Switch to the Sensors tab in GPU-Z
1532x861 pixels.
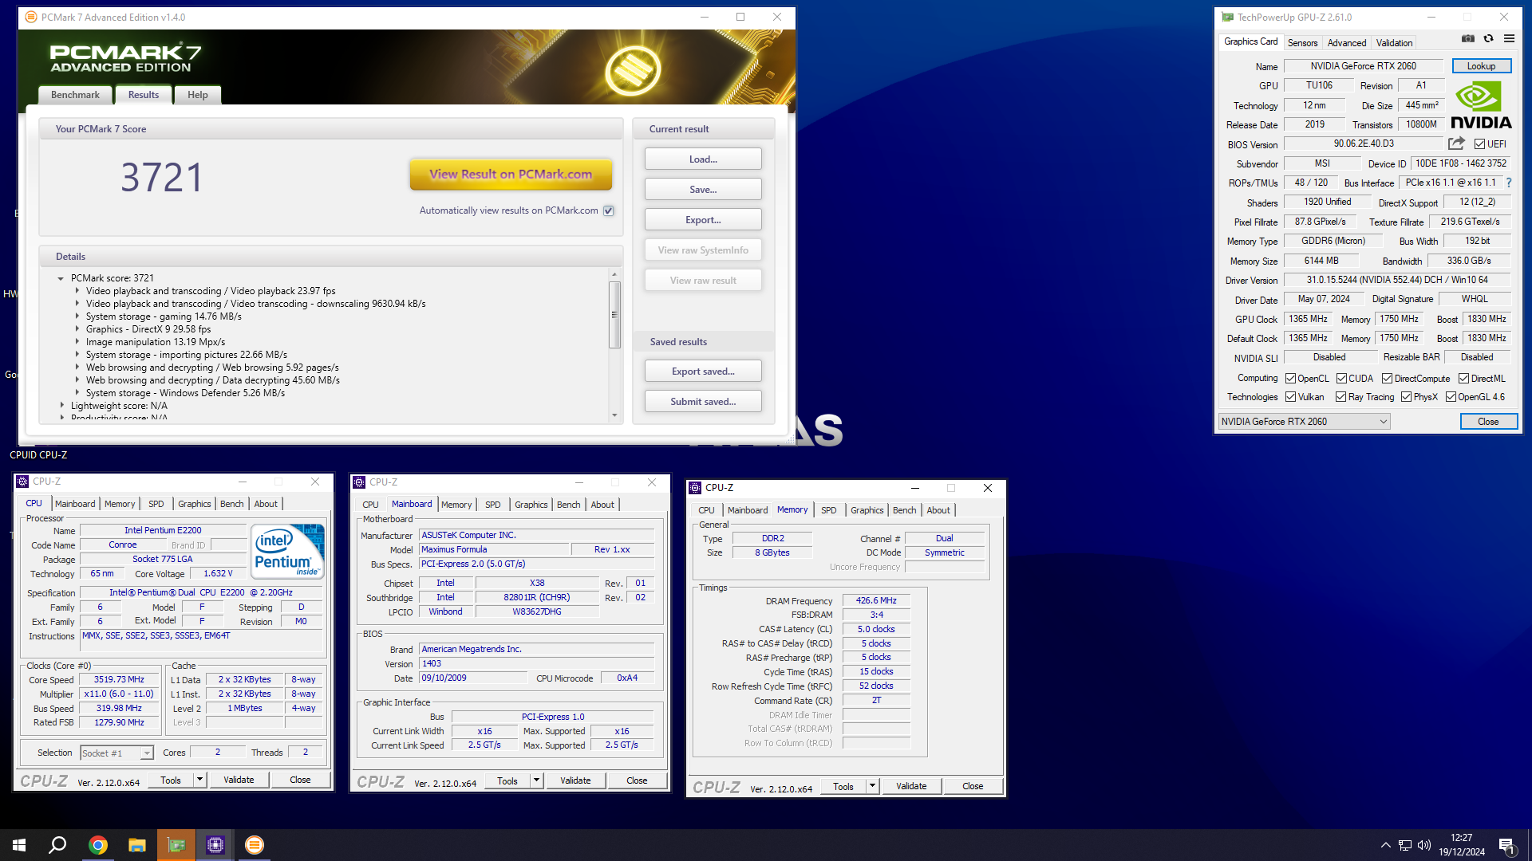point(1302,42)
